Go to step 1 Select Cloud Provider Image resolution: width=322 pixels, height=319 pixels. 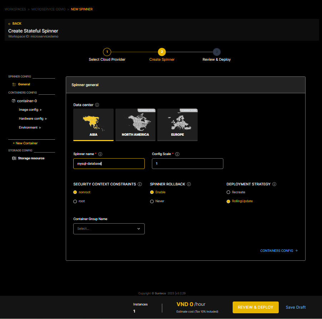[107, 52]
